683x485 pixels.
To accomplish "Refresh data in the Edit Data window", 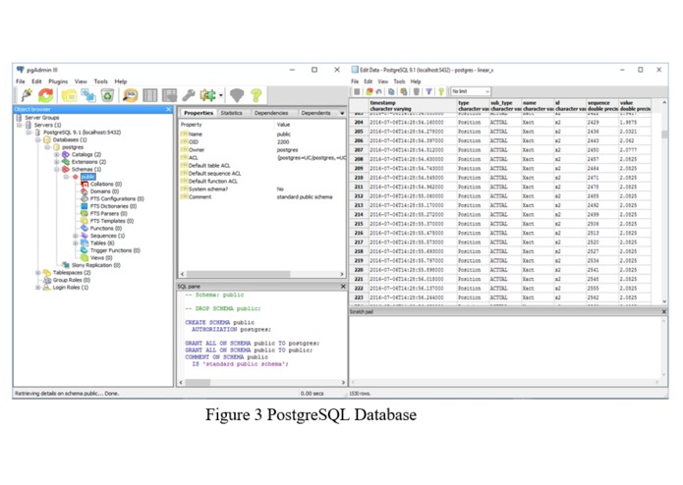I will (369, 91).
